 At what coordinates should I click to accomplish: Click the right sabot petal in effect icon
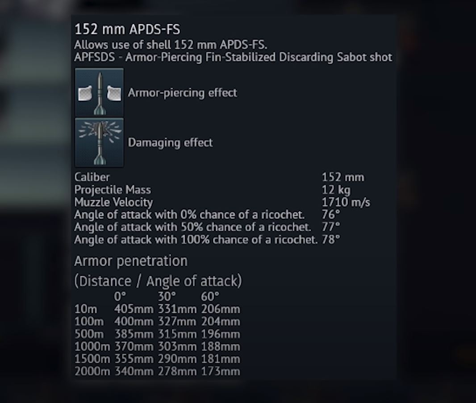[x=114, y=92]
